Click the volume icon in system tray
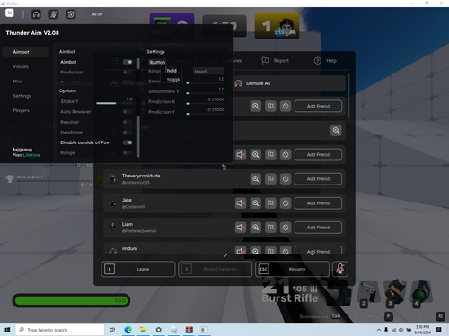This screenshot has width=449, height=336. tap(401, 330)
